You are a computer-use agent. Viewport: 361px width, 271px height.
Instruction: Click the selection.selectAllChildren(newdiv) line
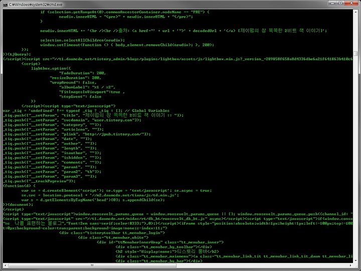[82, 40]
